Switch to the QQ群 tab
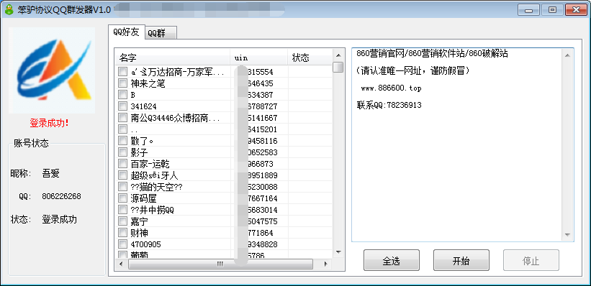 tap(161, 33)
